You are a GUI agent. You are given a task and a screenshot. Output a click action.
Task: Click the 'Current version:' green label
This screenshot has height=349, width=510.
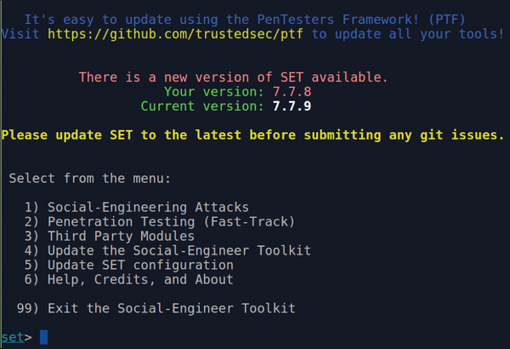(202, 106)
